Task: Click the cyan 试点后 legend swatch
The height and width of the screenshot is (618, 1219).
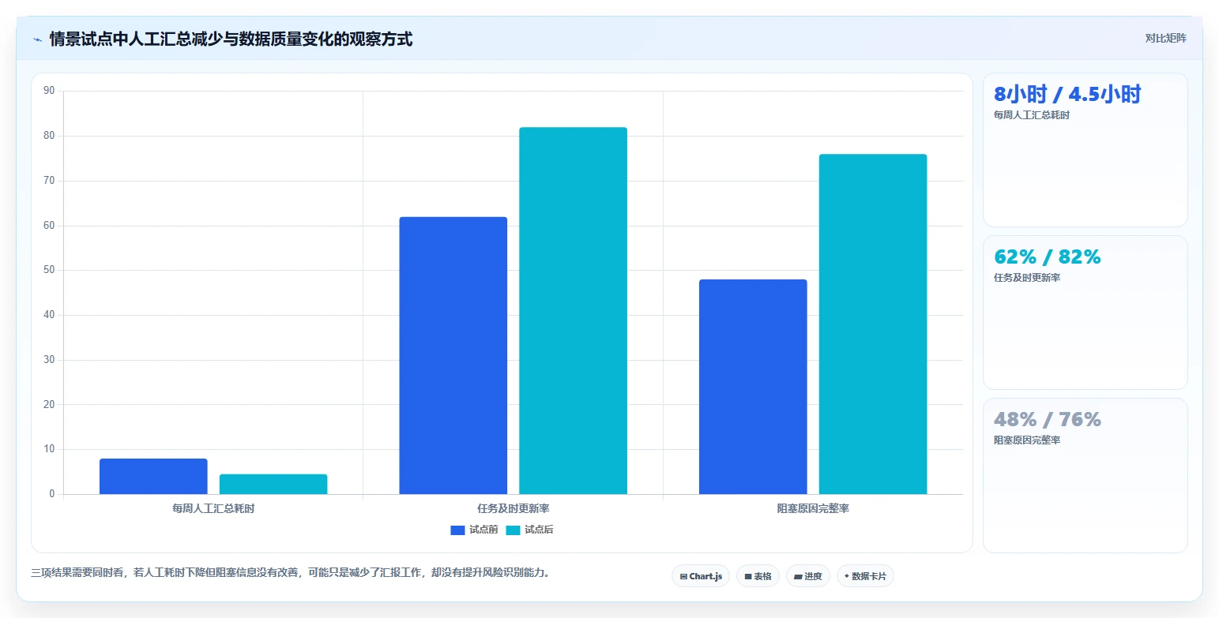Action: (x=513, y=530)
